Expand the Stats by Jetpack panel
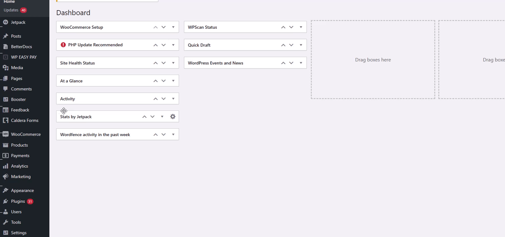505x237 pixels. pos(162,117)
